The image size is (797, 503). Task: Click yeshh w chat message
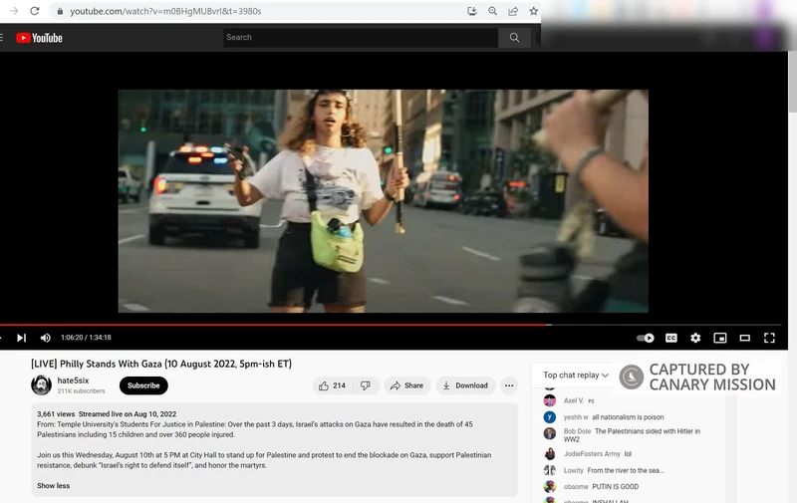click(x=628, y=417)
